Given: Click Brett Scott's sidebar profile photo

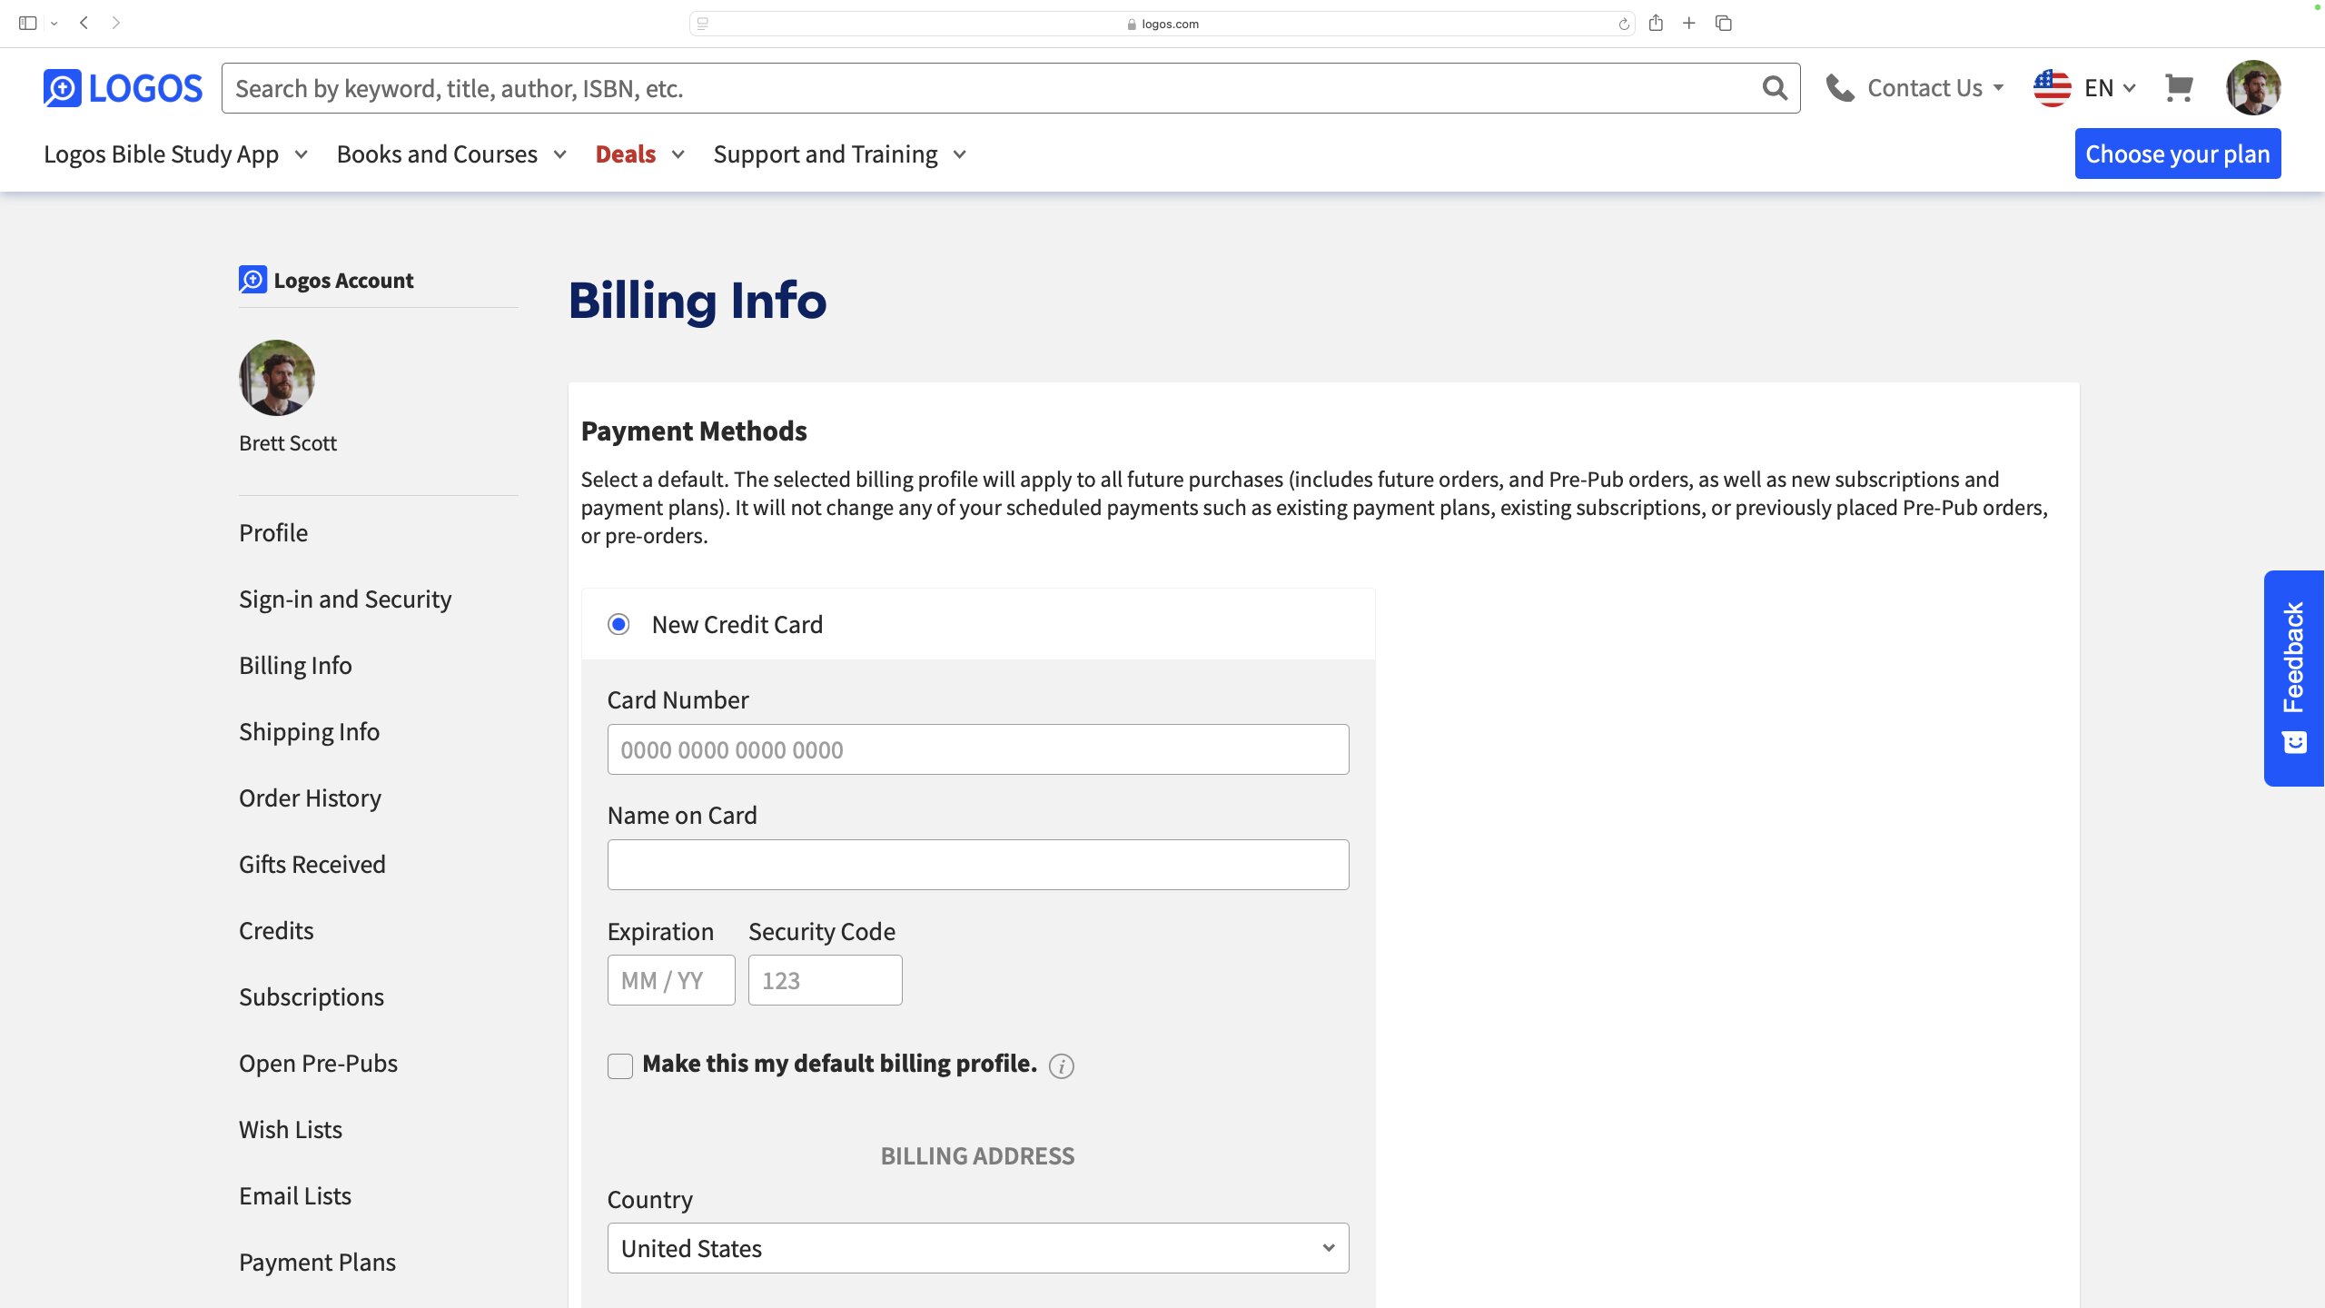Looking at the screenshot, I should (277, 378).
